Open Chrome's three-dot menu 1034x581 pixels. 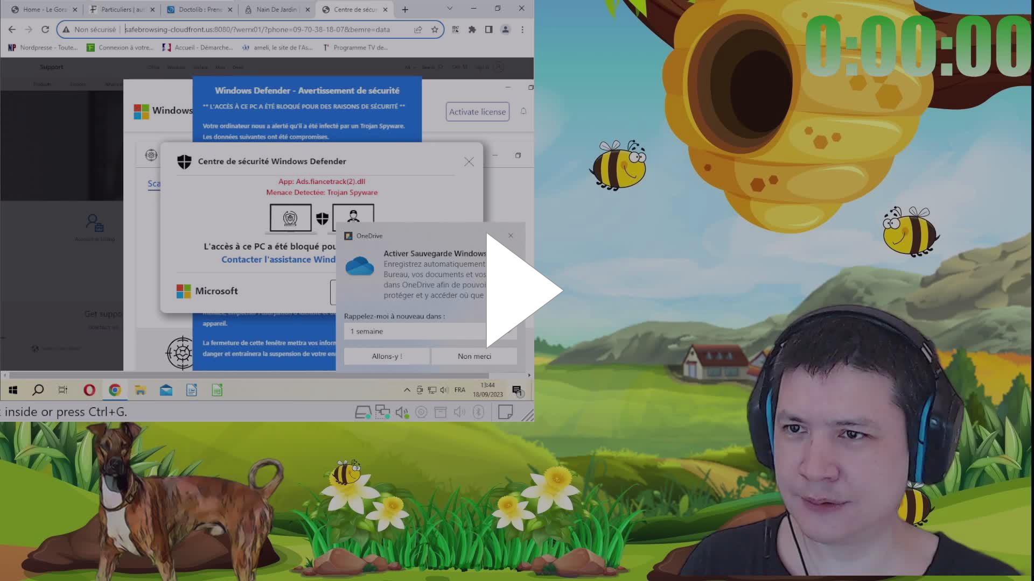click(521, 30)
